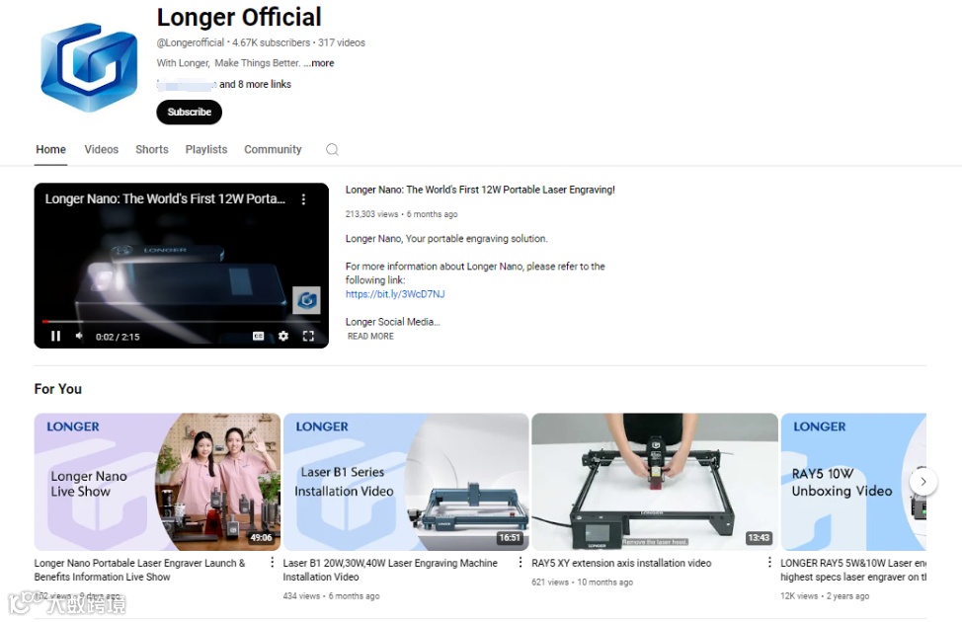Open options for RAY5 XY extension video
This screenshot has width=962, height=622.
(x=769, y=563)
